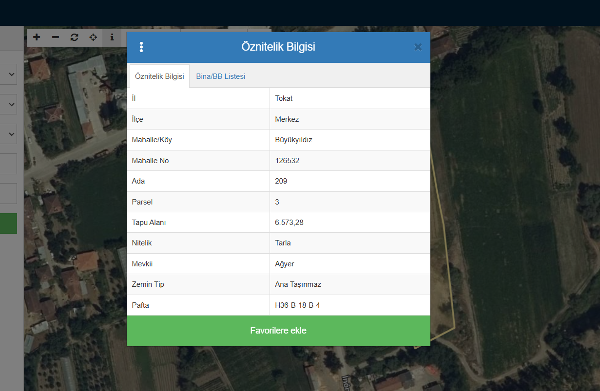
Task: Click the crosshair locate icon
Action: [x=93, y=37]
